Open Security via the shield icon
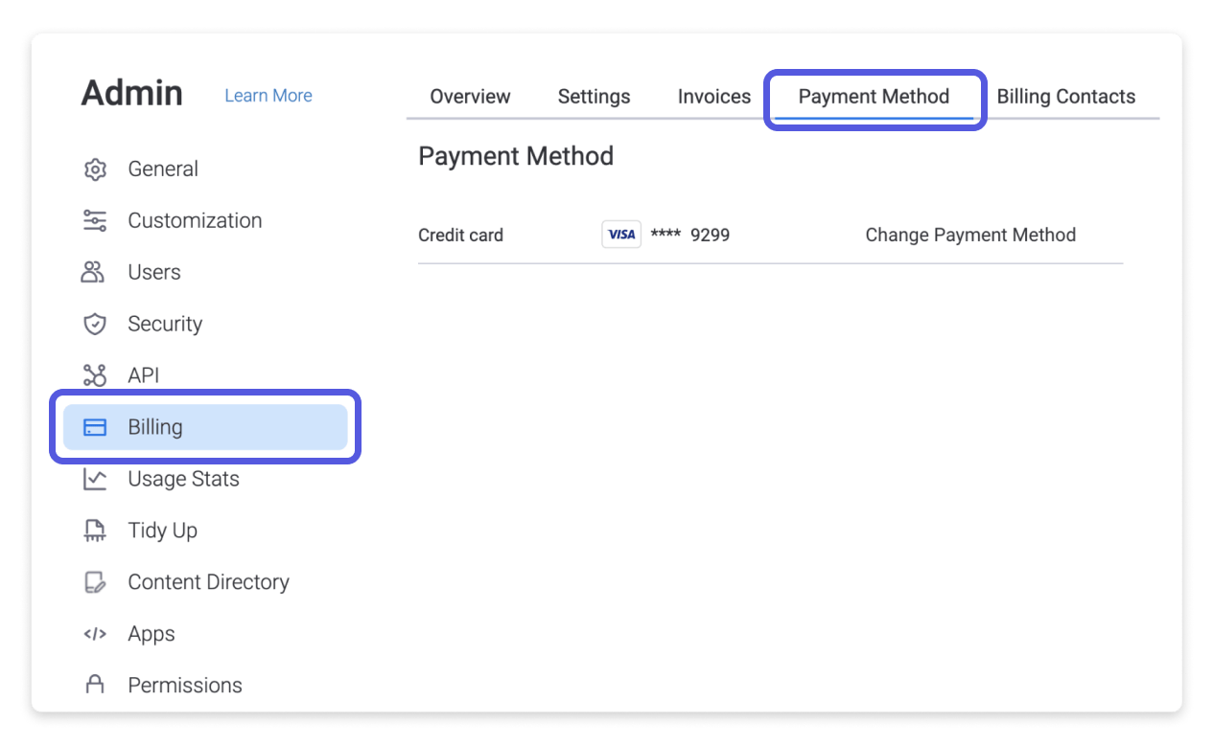This screenshot has width=1213, height=746. tap(95, 324)
